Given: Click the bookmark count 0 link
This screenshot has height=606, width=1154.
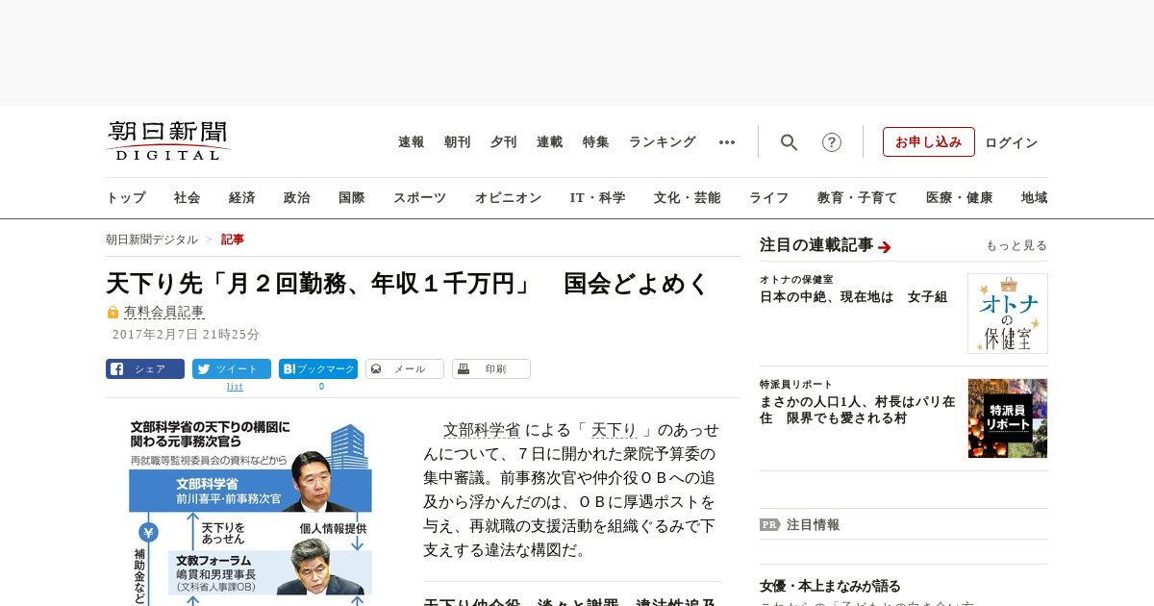Looking at the screenshot, I should click(x=321, y=387).
